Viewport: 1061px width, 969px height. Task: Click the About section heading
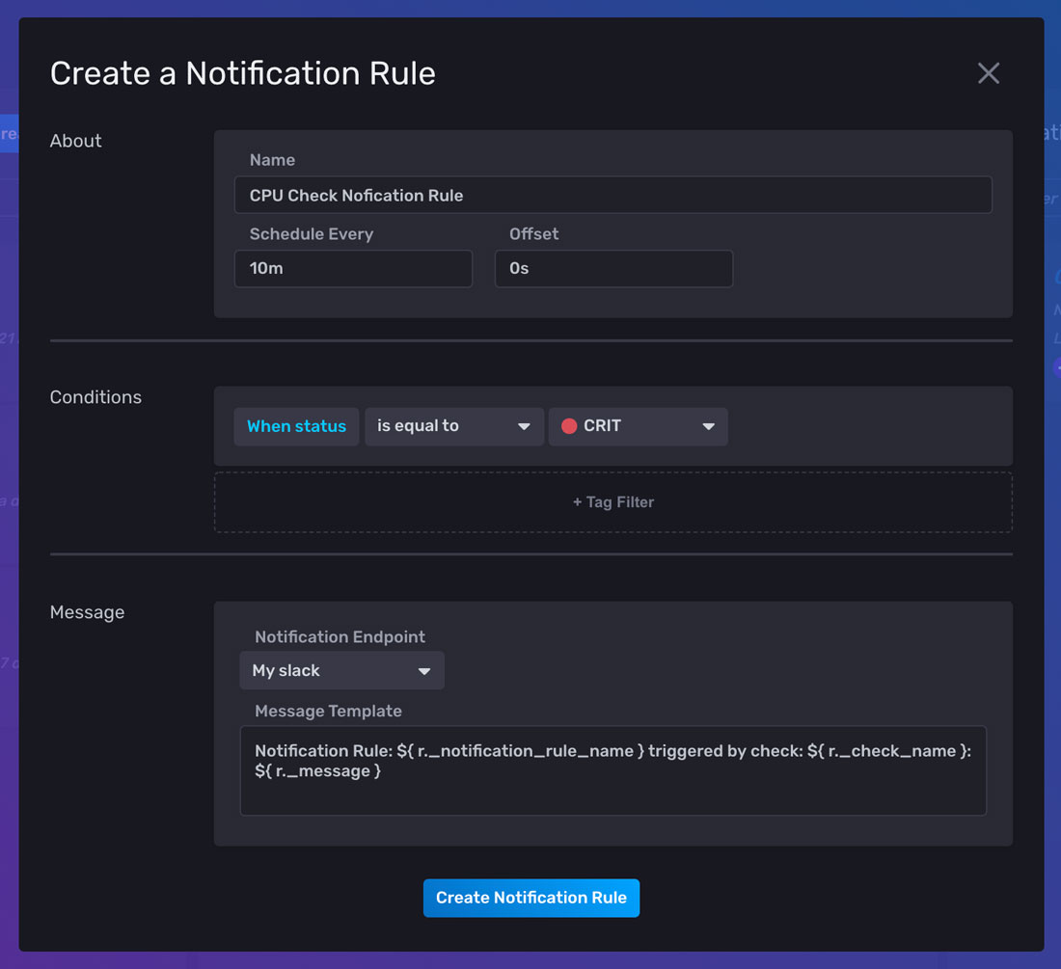pos(75,140)
